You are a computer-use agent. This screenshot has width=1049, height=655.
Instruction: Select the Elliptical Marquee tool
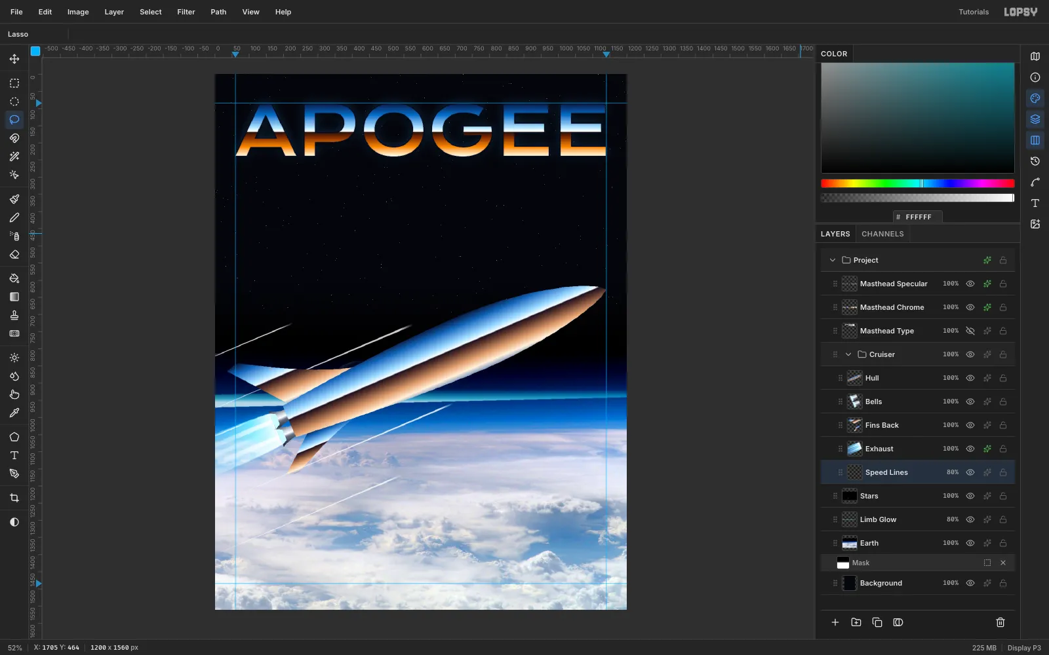click(14, 102)
